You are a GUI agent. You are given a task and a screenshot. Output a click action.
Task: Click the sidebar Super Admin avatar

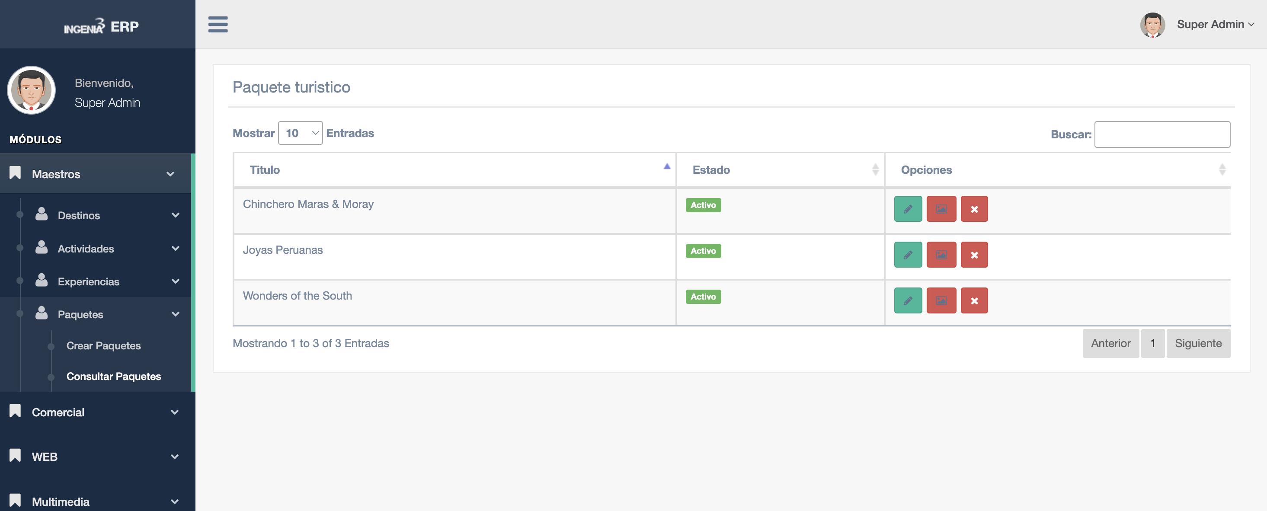coord(32,90)
